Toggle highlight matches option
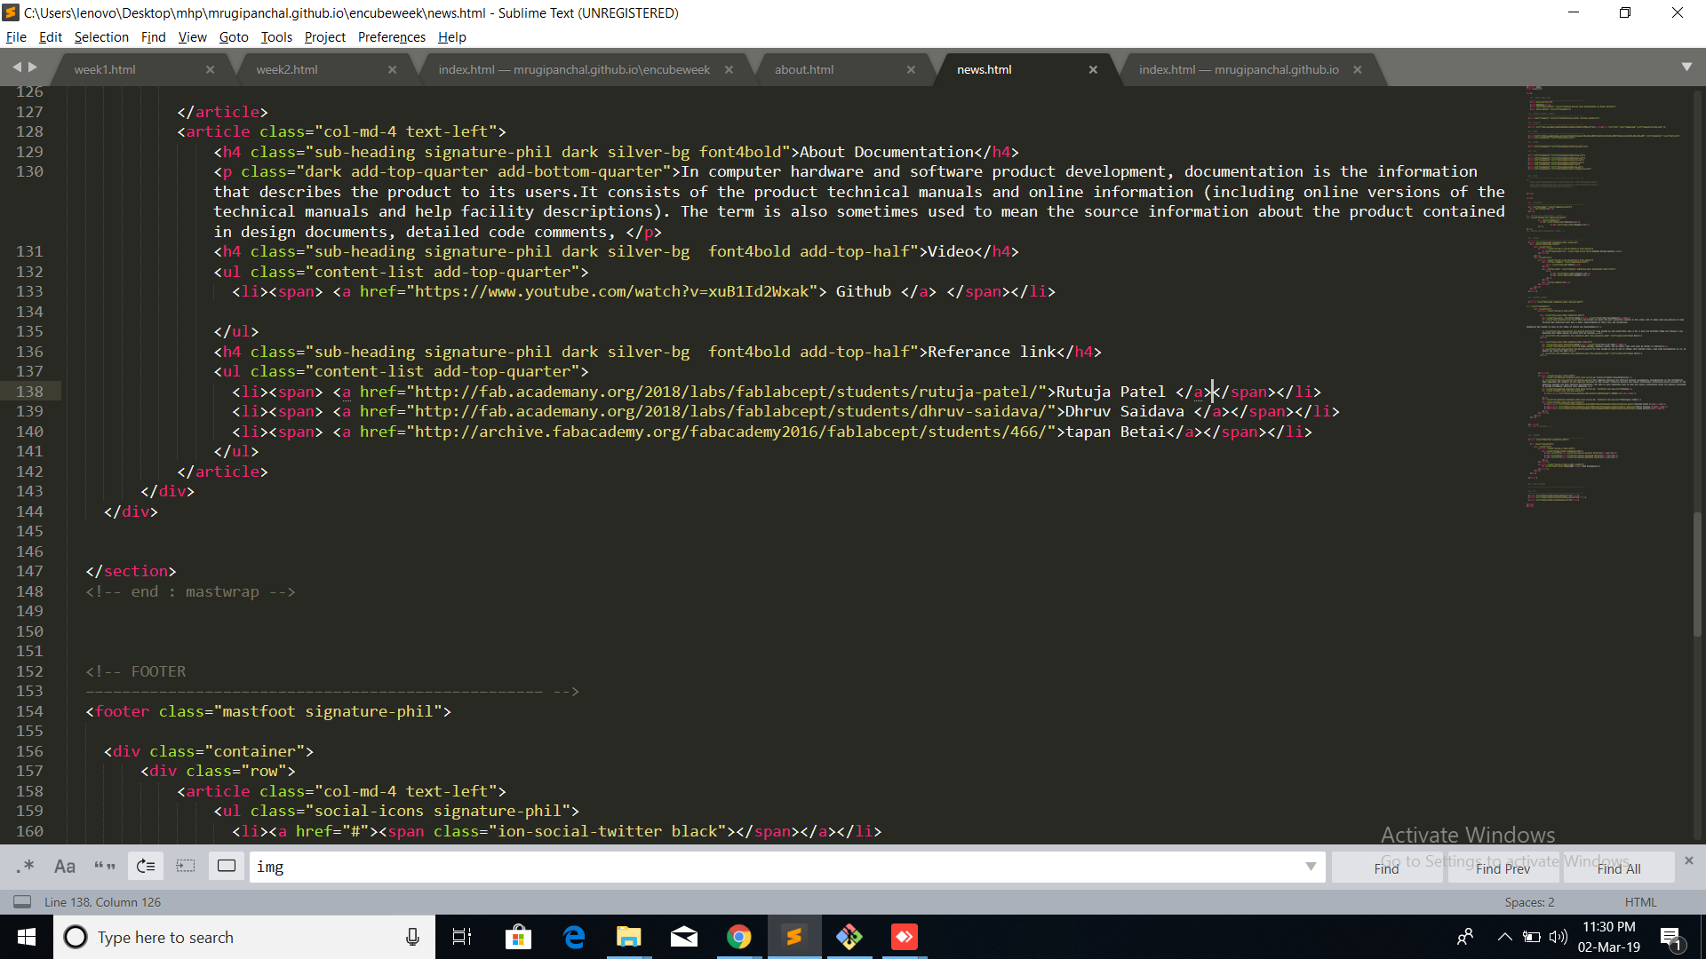The image size is (1706, 959). (227, 866)
